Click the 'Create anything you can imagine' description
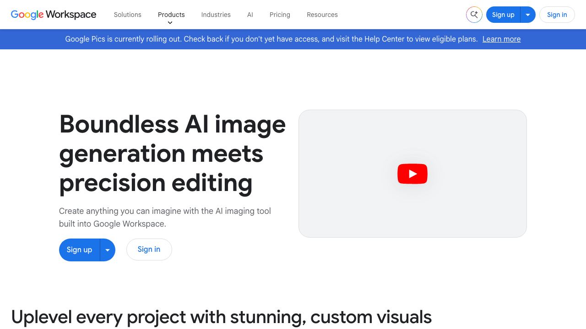This screenshot has height=329, width=586. tap(165, 218)
